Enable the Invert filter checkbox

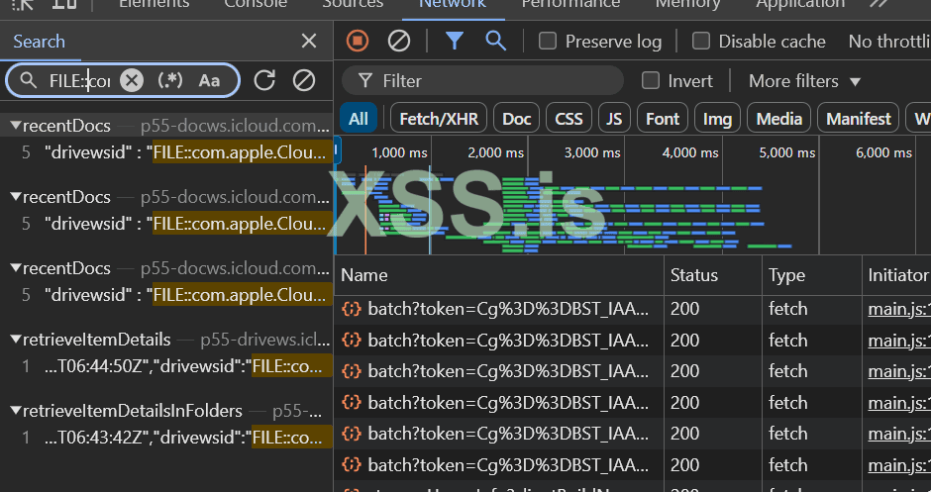click(x=651, y=81)
